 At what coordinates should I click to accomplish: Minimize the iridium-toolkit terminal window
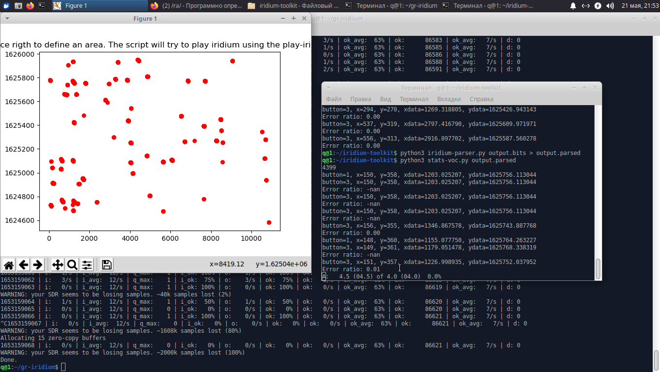574,88
